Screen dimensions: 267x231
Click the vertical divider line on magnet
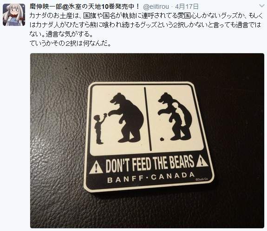click(x=148, y=119)
